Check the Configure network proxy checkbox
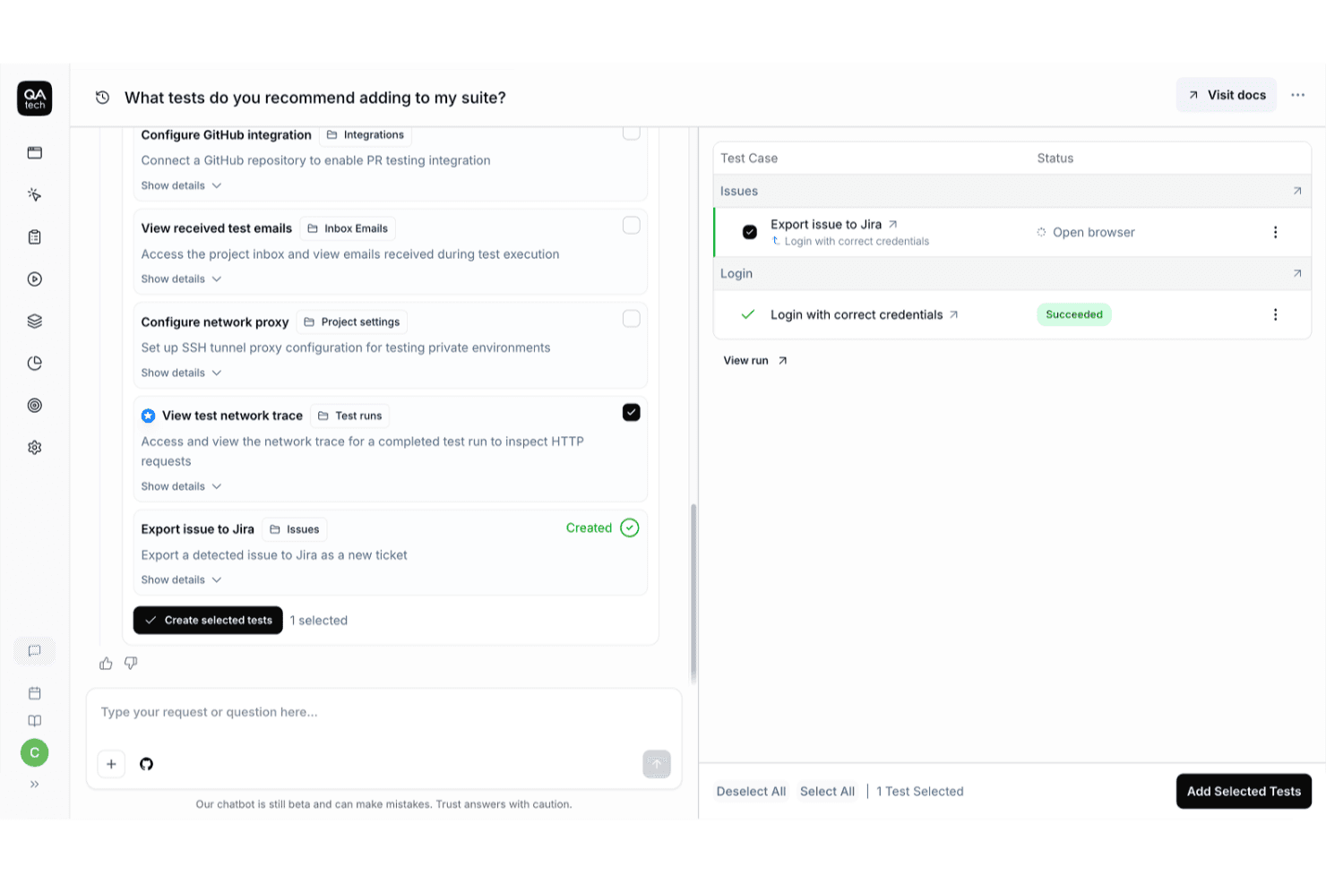 click(x=632, y=319)
